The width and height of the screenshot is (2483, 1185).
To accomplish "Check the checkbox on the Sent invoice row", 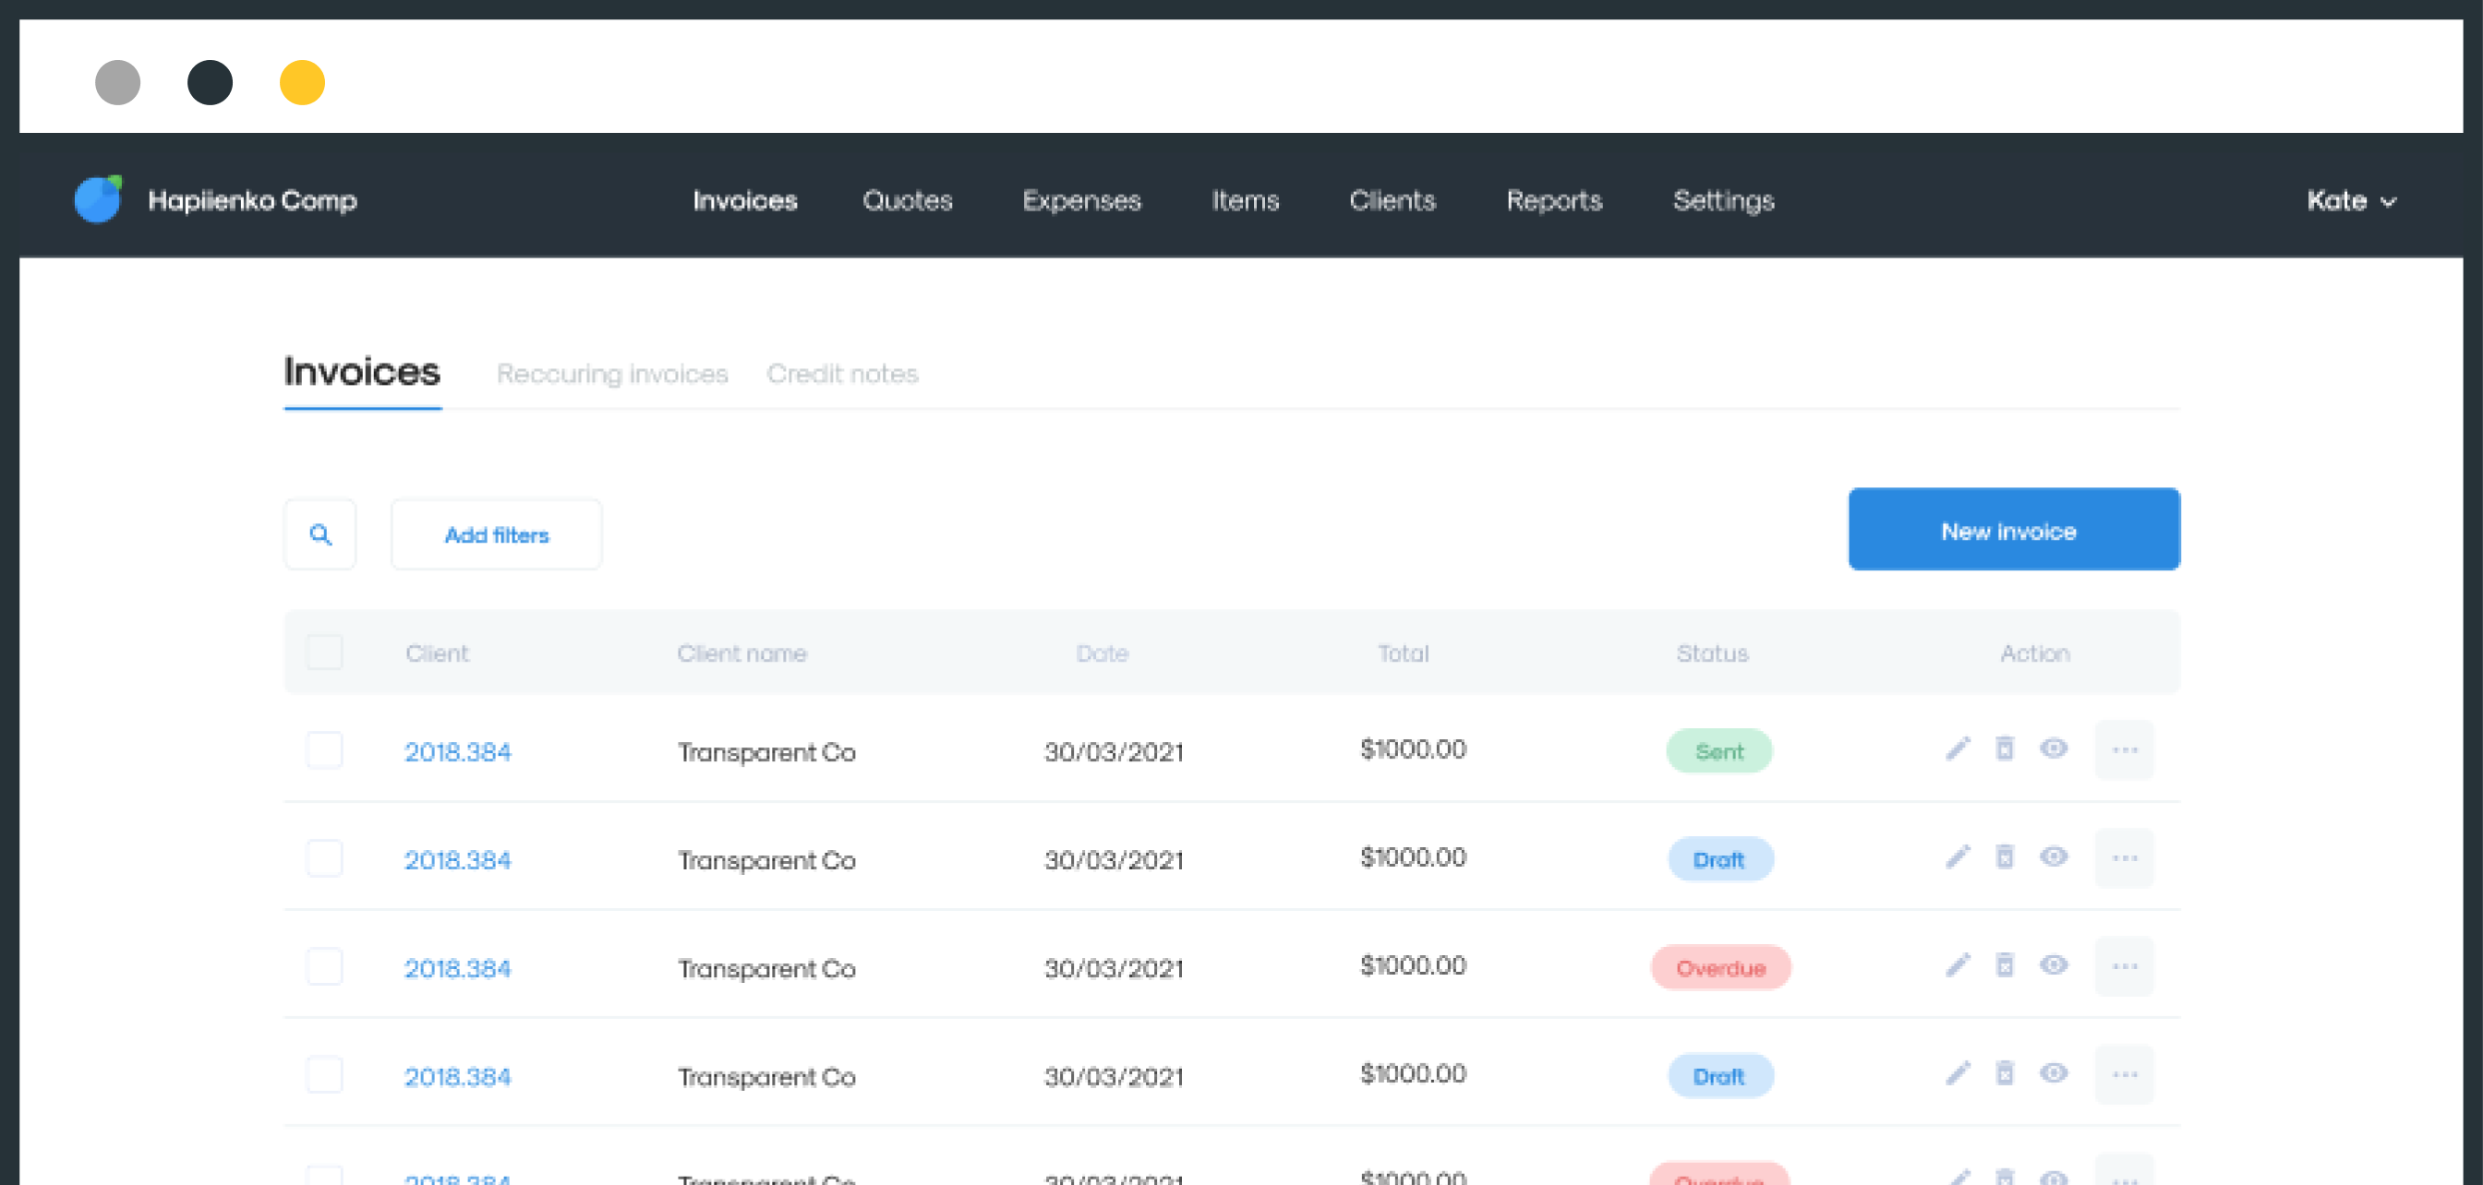I will pos(325,750).
